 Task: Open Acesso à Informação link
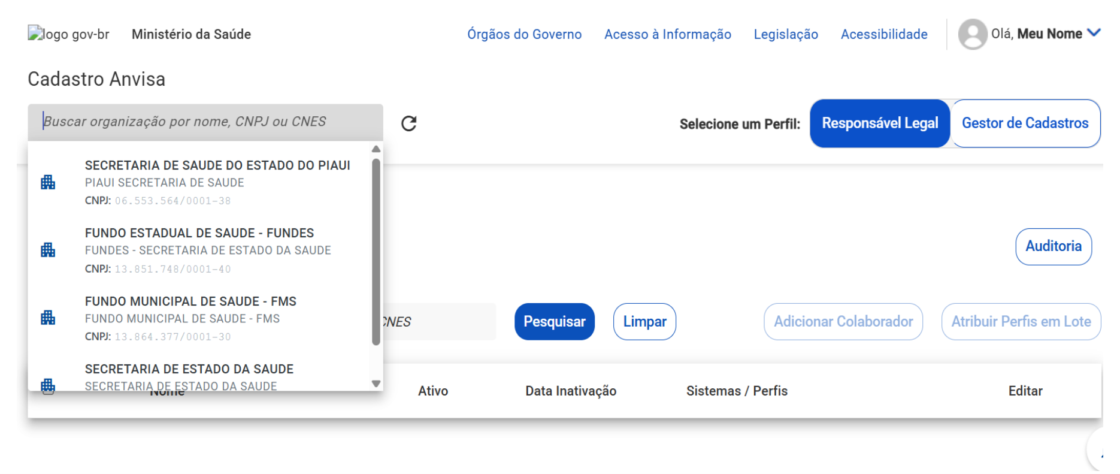coord(668,34)
